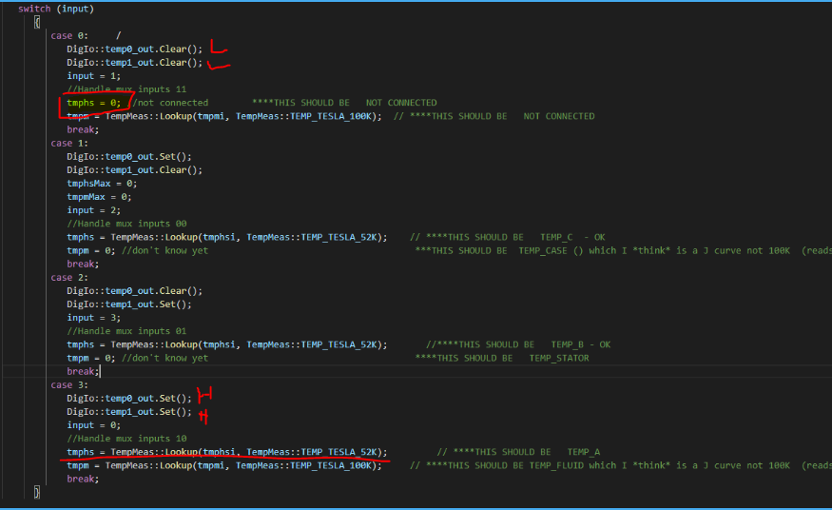
Task: Click the circled tmphs = 0 statement
Action: point(93,103)
